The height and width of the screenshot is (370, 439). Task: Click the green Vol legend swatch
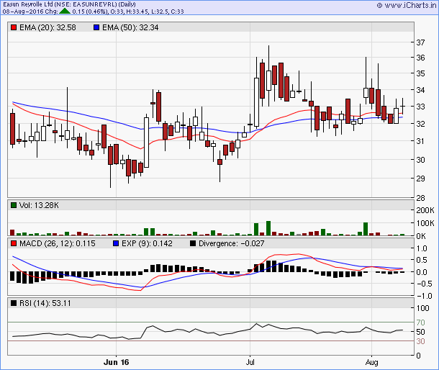(x=14, y=205)
